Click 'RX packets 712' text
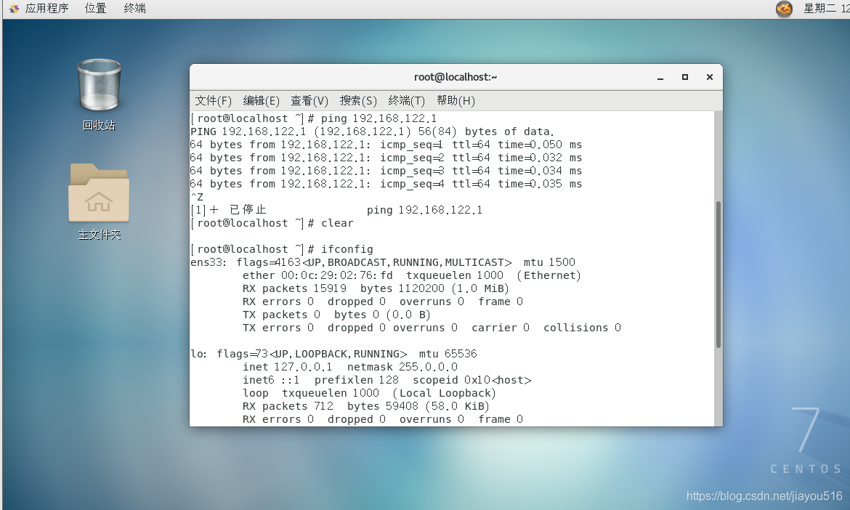This screenshot has height=510, width=850. click(288, 406)
